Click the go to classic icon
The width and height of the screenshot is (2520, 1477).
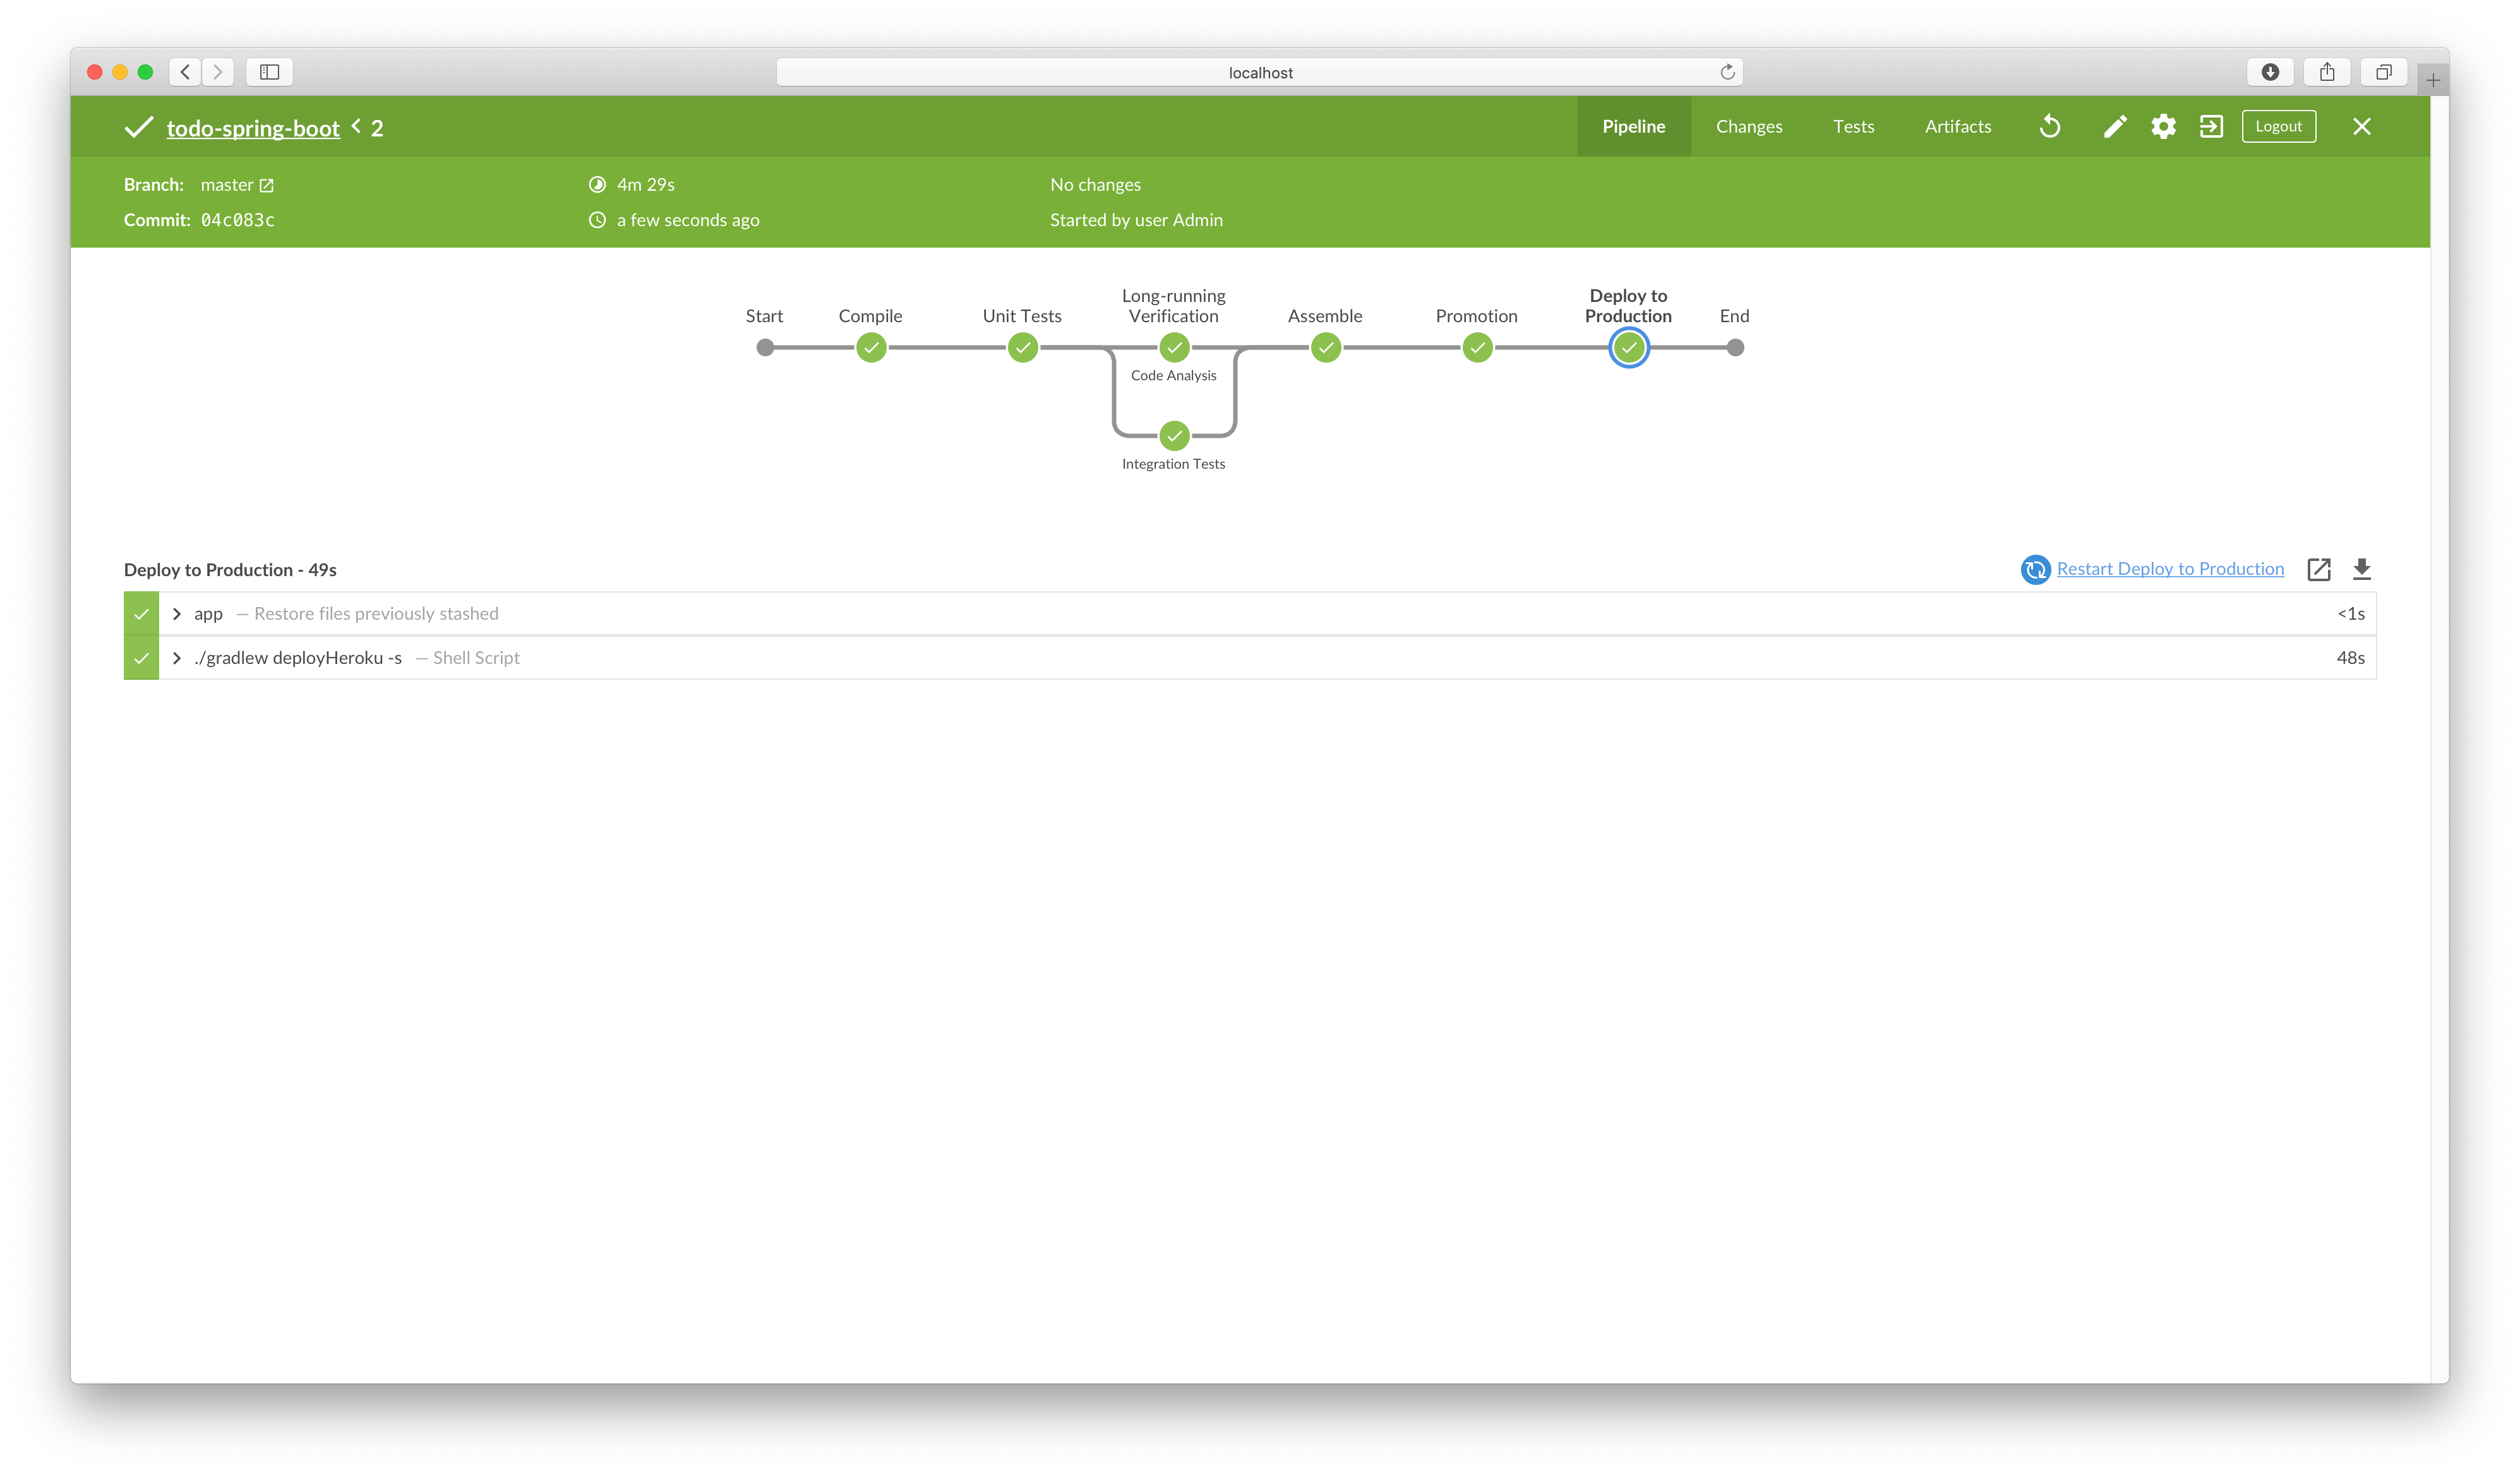(x=2211, y=127)
